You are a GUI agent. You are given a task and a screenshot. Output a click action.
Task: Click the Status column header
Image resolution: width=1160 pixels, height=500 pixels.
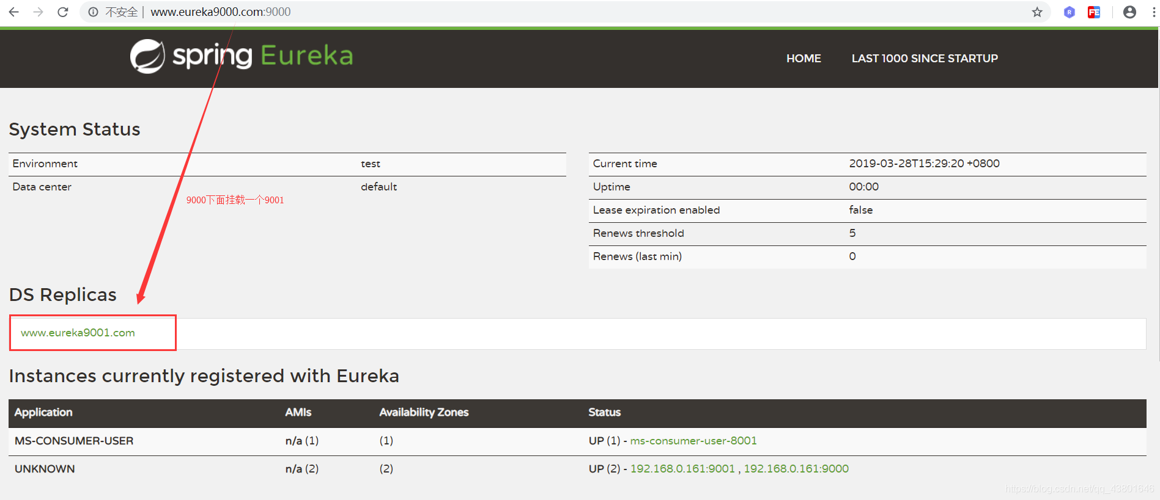[604, 413]
